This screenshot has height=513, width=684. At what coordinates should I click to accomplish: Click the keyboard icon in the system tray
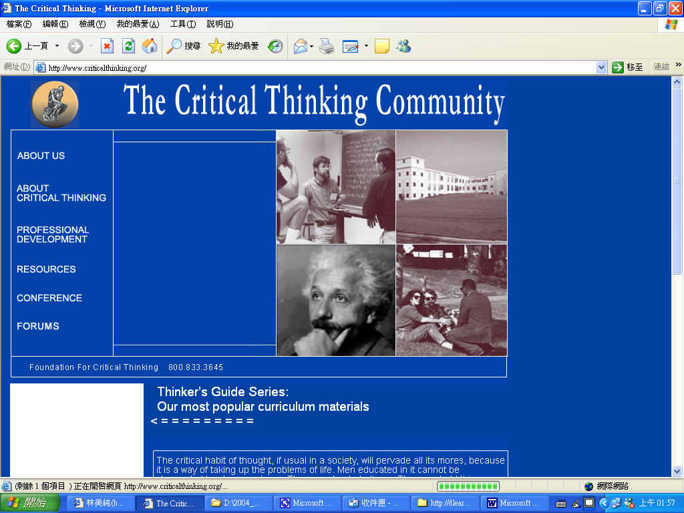pyautogui.click(x=561, y=504)
